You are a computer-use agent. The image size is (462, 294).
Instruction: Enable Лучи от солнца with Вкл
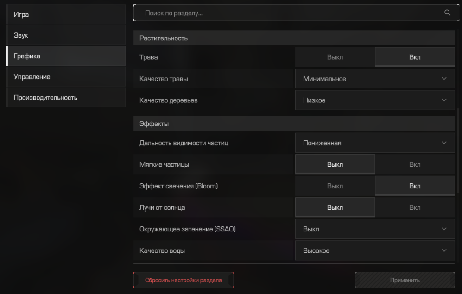click(415, 207)
